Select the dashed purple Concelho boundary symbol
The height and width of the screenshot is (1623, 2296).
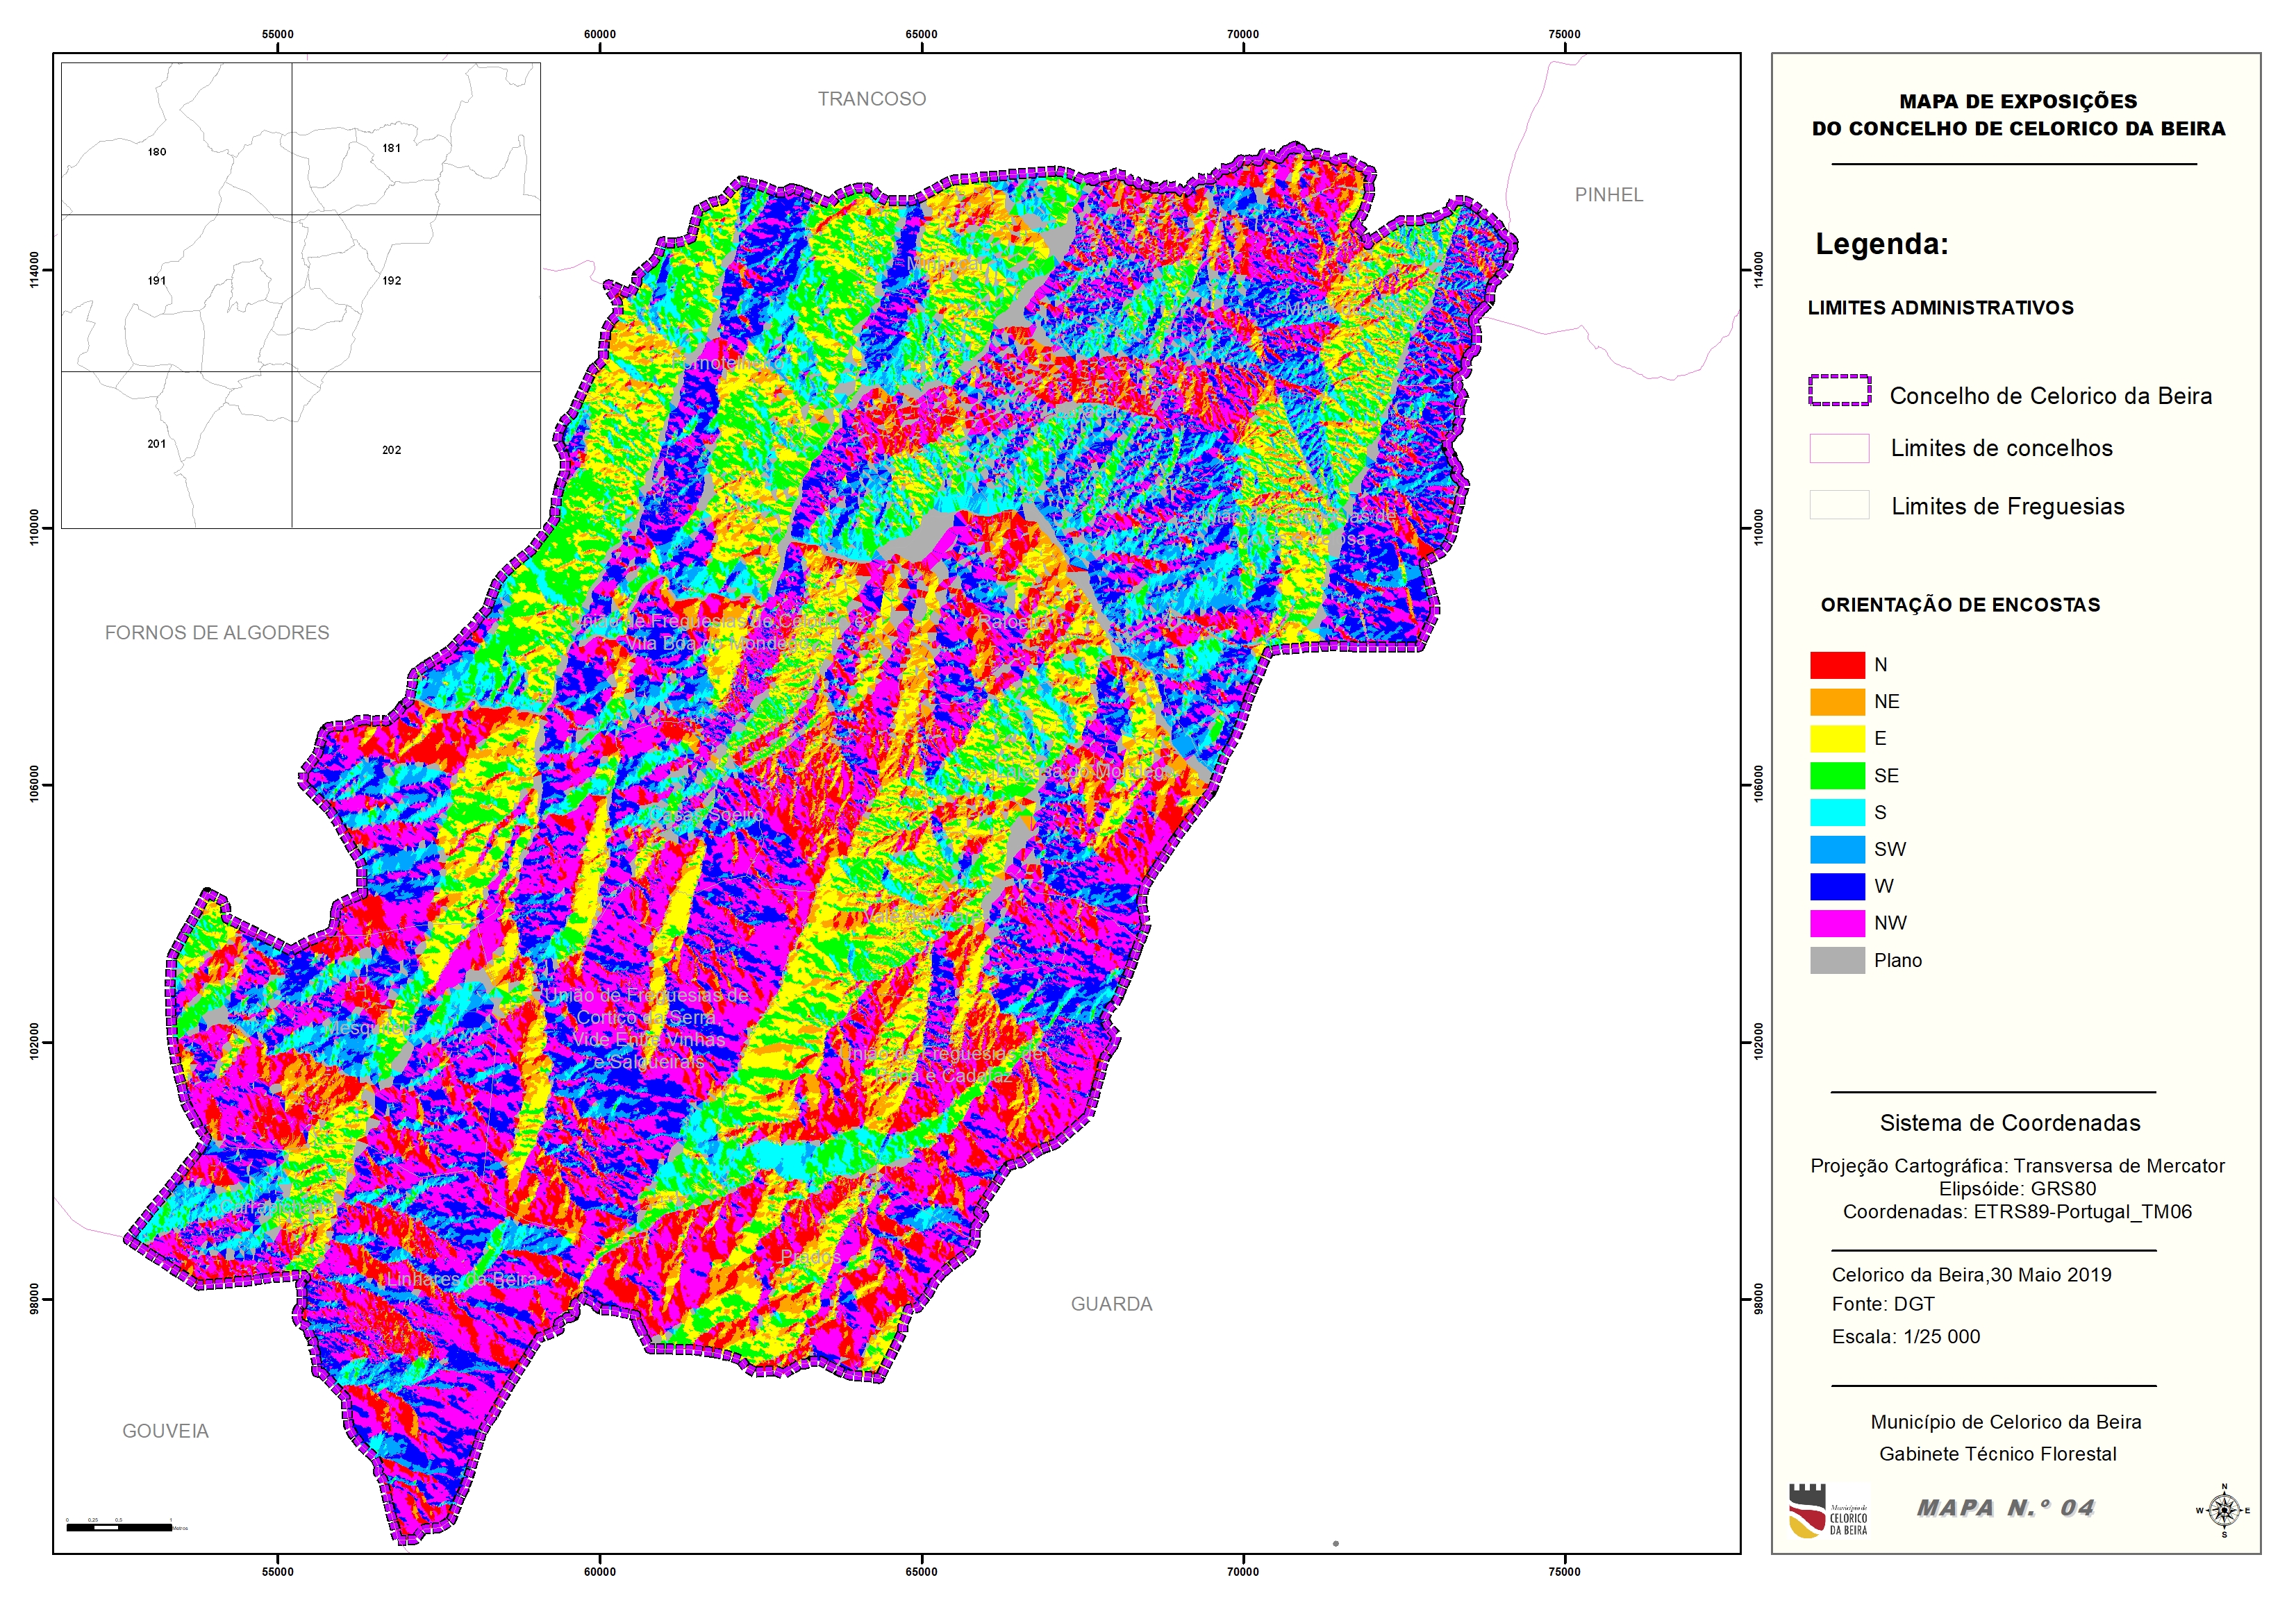(1839, 389)
